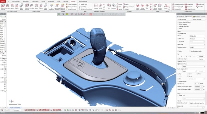Switch to the BÖLGE ribbon tab

(x=43, y=1)
